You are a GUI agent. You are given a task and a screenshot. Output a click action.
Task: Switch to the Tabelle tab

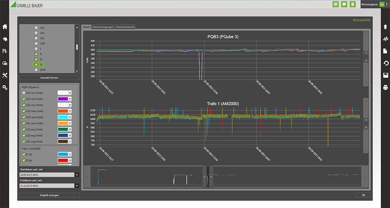tap(86, 27)
